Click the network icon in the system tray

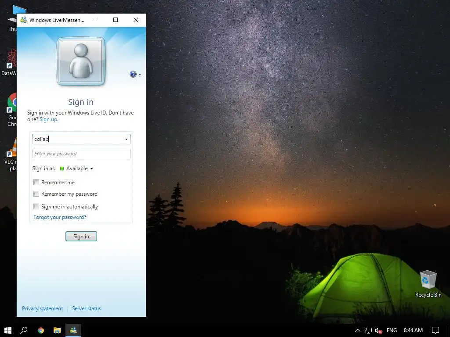[368, 330]
